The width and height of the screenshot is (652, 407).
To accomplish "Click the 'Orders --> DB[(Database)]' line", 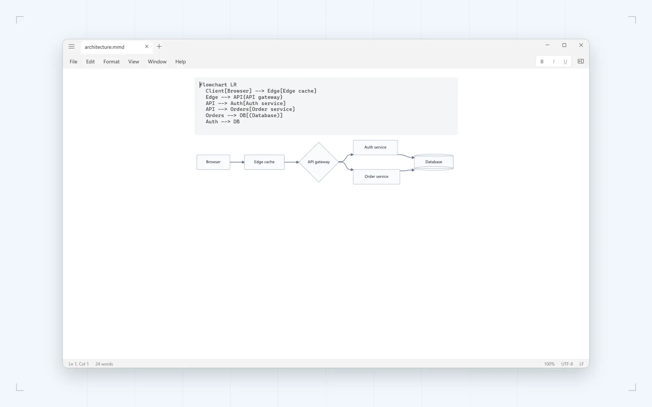I will pyautogui.click(x=244, y=115).
